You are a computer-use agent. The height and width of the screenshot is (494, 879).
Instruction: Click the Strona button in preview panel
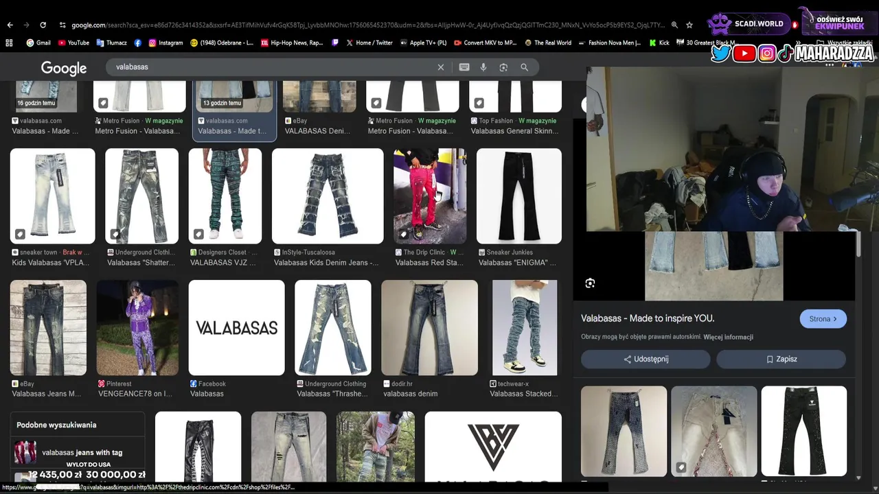pyautogui.click(x=823, y=319)
